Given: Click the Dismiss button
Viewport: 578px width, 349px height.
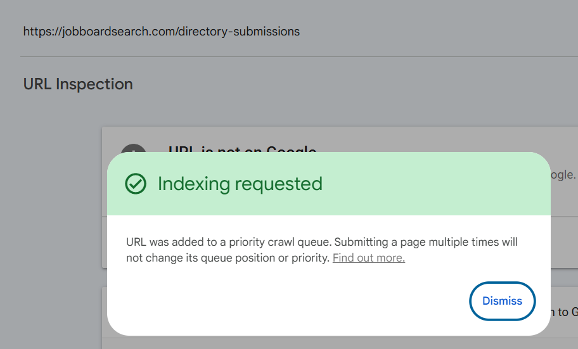Looking at the screenshot, I should pyautogui.click(x=502, y=301).
